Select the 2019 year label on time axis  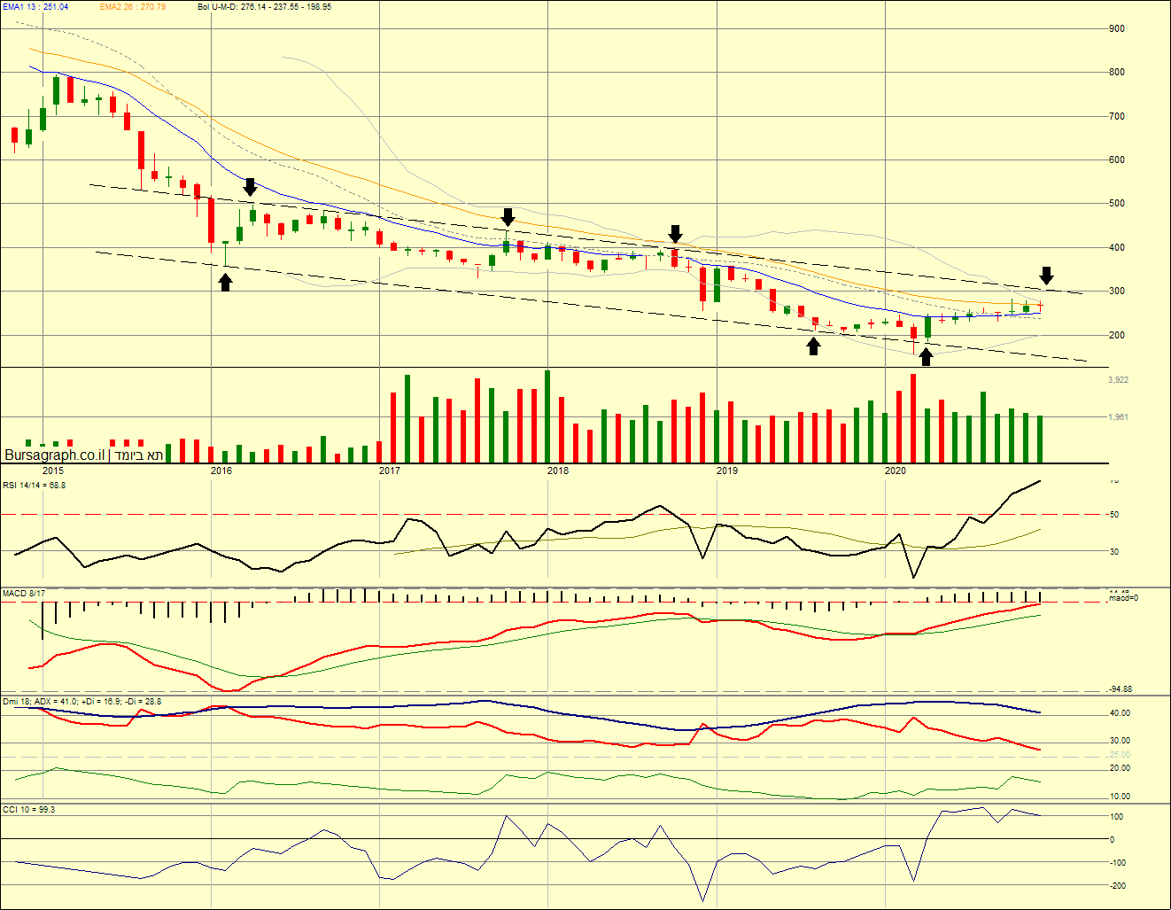point(727,471)
